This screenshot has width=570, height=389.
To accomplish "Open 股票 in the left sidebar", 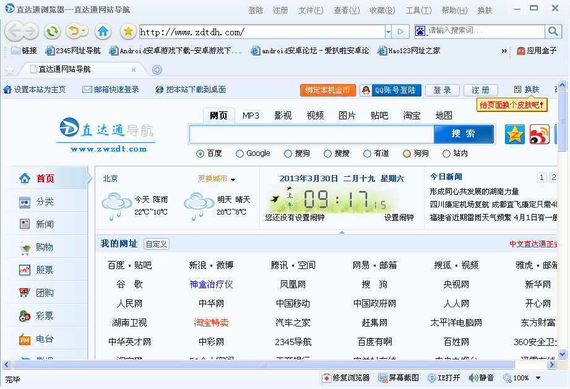I will point(45,270).
